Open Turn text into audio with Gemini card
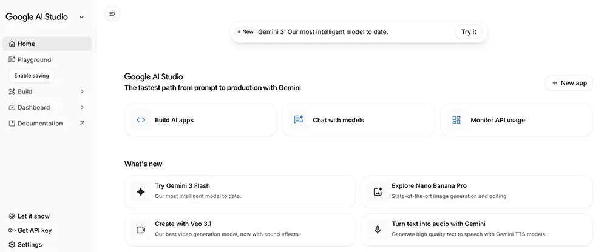607x252 pixels. point(477,230)
